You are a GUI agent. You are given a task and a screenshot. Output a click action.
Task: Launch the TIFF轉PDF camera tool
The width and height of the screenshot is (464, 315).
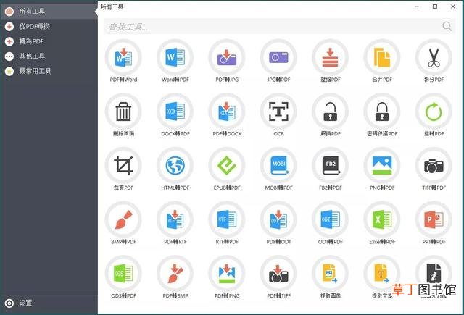[434, 166]
